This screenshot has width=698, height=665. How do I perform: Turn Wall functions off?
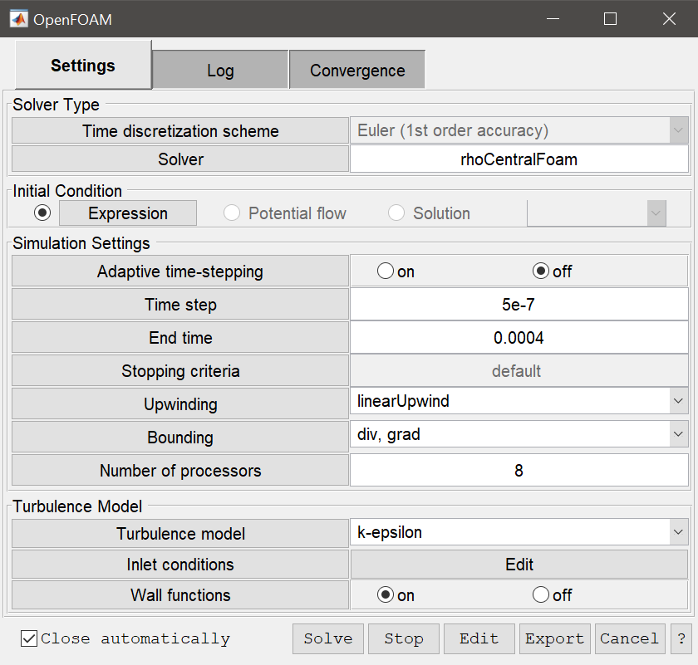coord(541,594)
